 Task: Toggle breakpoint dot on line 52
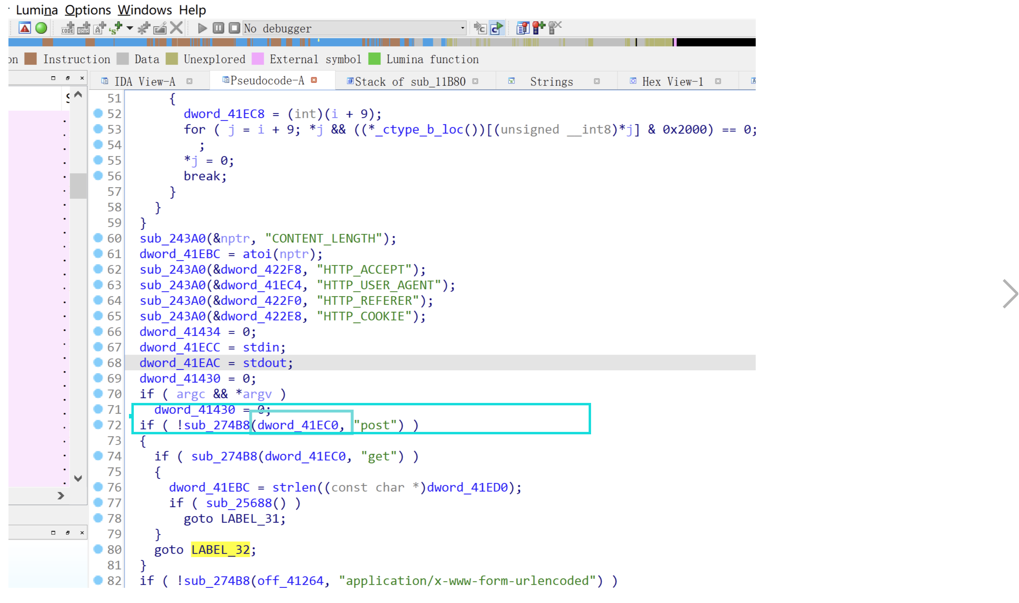point(98,113)
